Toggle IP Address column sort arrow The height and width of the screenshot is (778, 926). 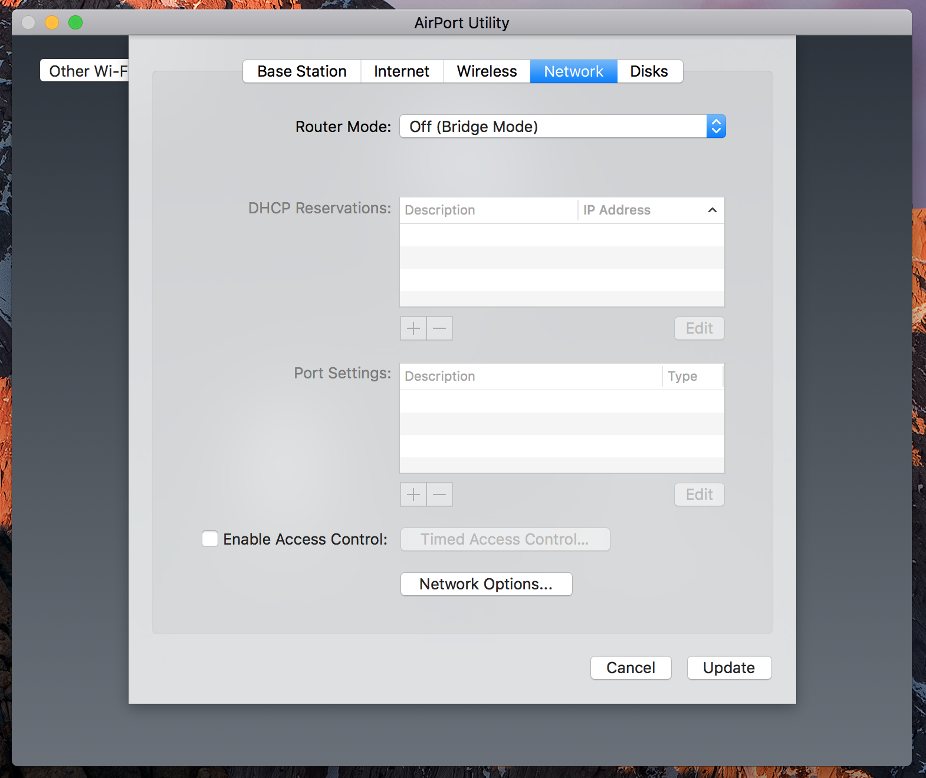[x=712, y=210]
